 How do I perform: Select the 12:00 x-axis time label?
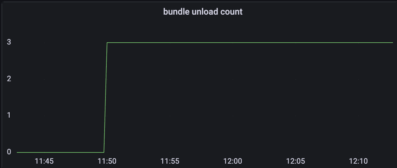coord(233,161)
